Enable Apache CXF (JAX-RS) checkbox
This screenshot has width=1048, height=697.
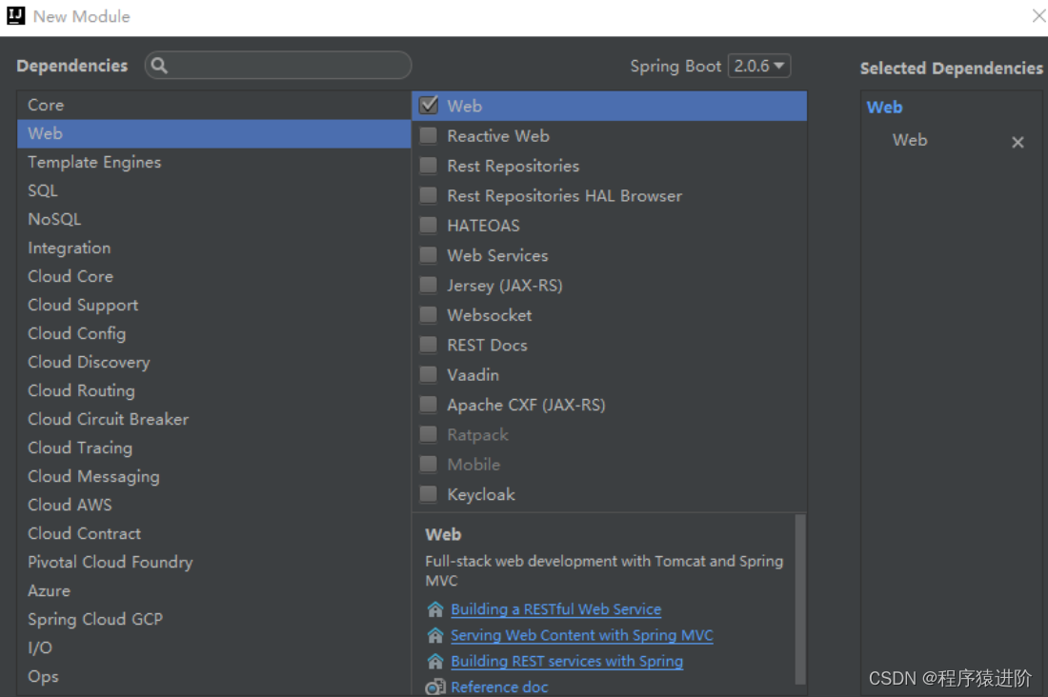[429, 405]
